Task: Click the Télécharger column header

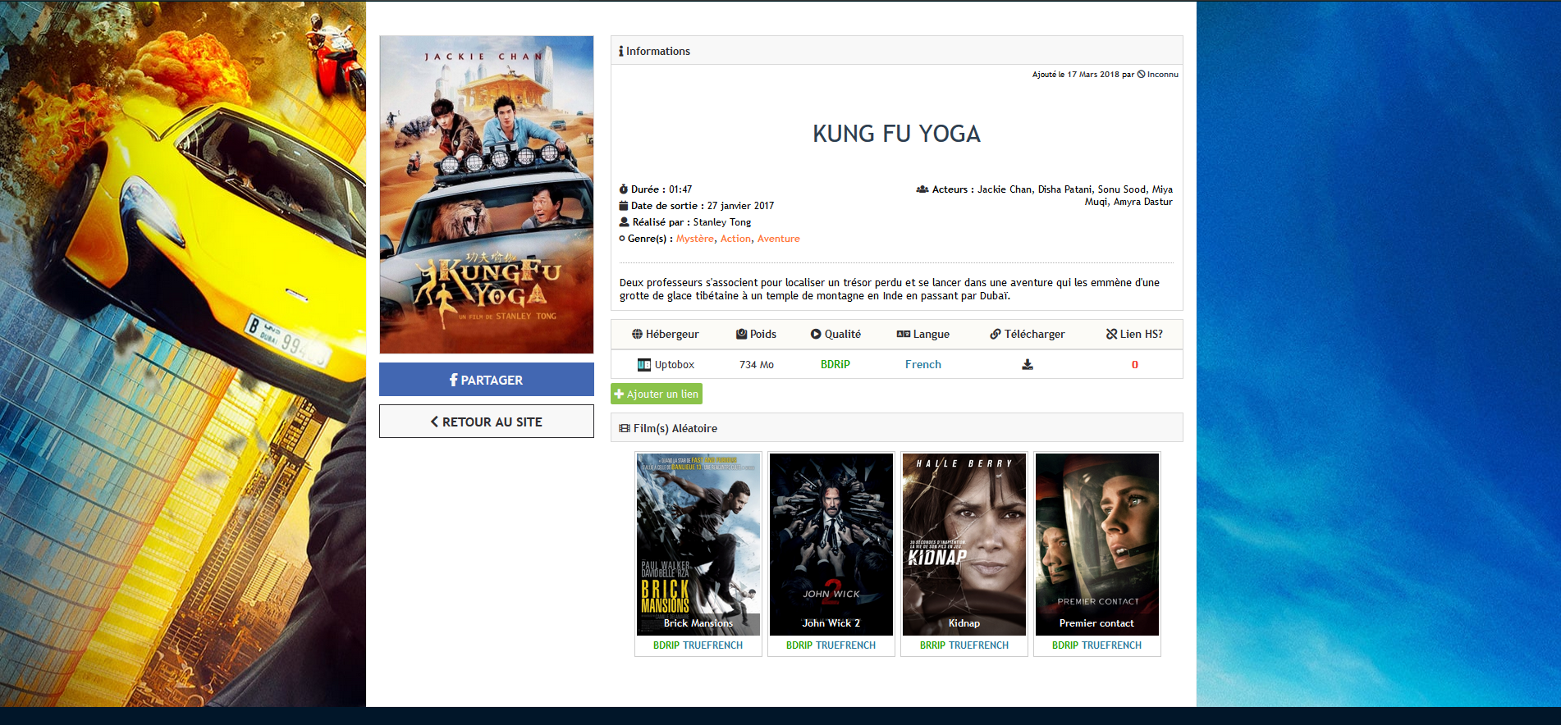Action: [1028, 334]
